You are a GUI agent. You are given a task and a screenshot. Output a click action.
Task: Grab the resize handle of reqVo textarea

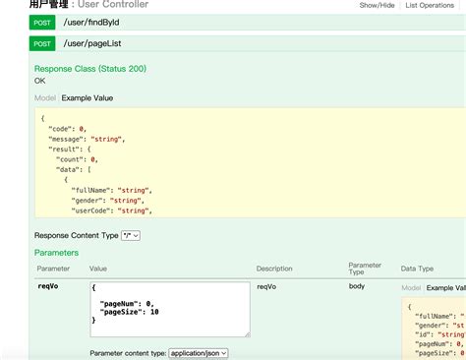(x=248, y=334)
